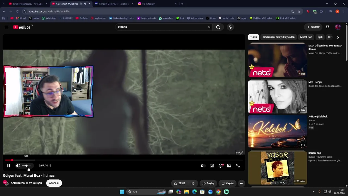This screenshot has height=196, width=348.
Task: Open the Gmail bookmark
Action: click(x=21, y=18)
